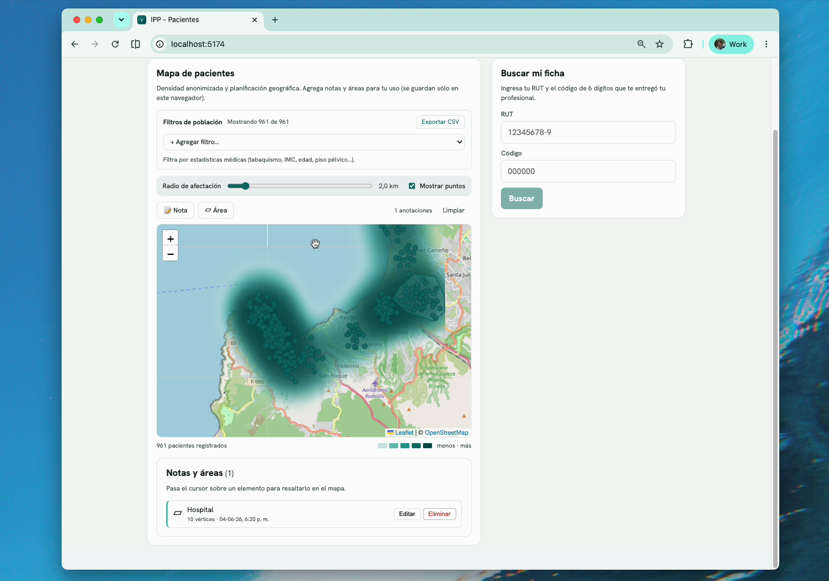The width and height of the screenshot is (829, 581).
Task: Toggle the browser side panel icon
Action: [136, 44]
